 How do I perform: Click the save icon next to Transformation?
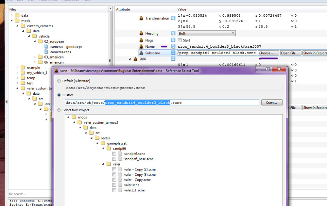tap(173, 18)
